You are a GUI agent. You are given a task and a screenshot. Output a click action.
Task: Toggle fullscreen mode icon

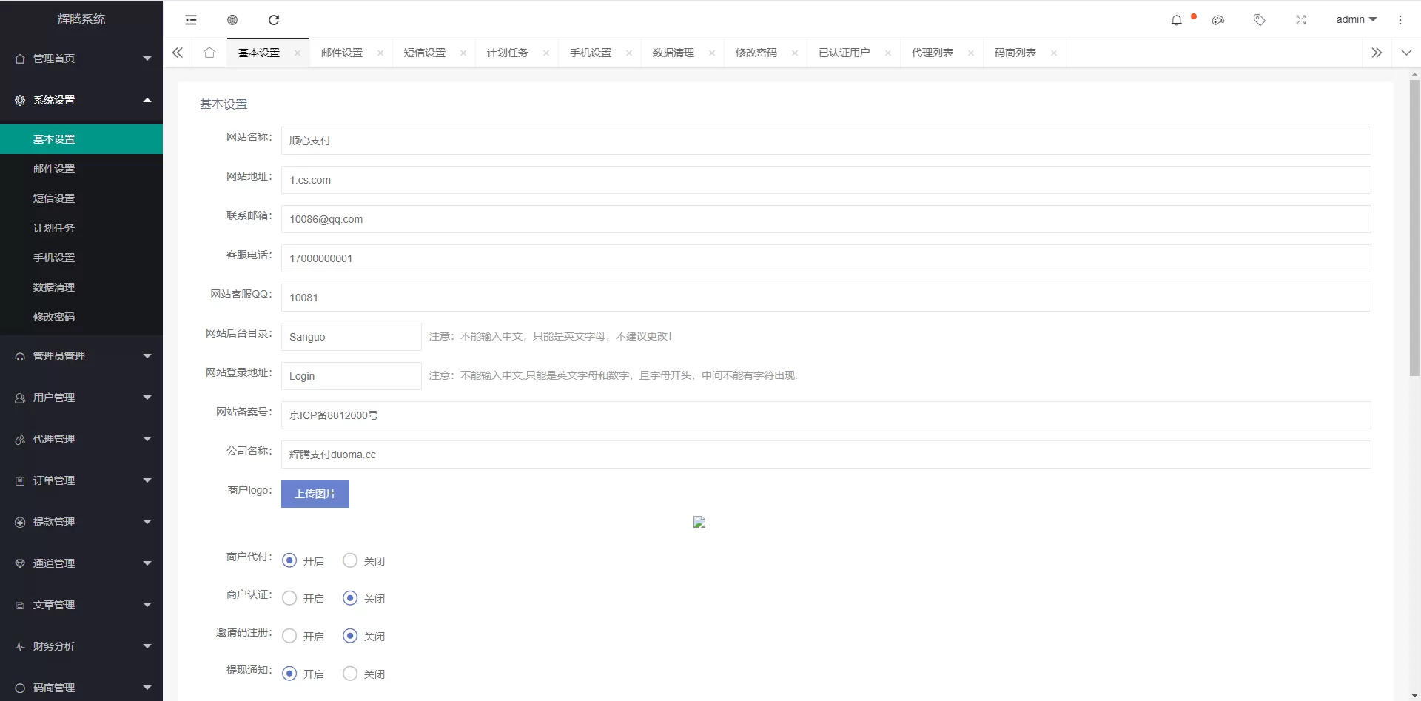[1301, 20]
